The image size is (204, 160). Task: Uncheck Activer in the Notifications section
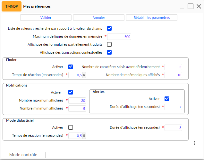point(71,92)
